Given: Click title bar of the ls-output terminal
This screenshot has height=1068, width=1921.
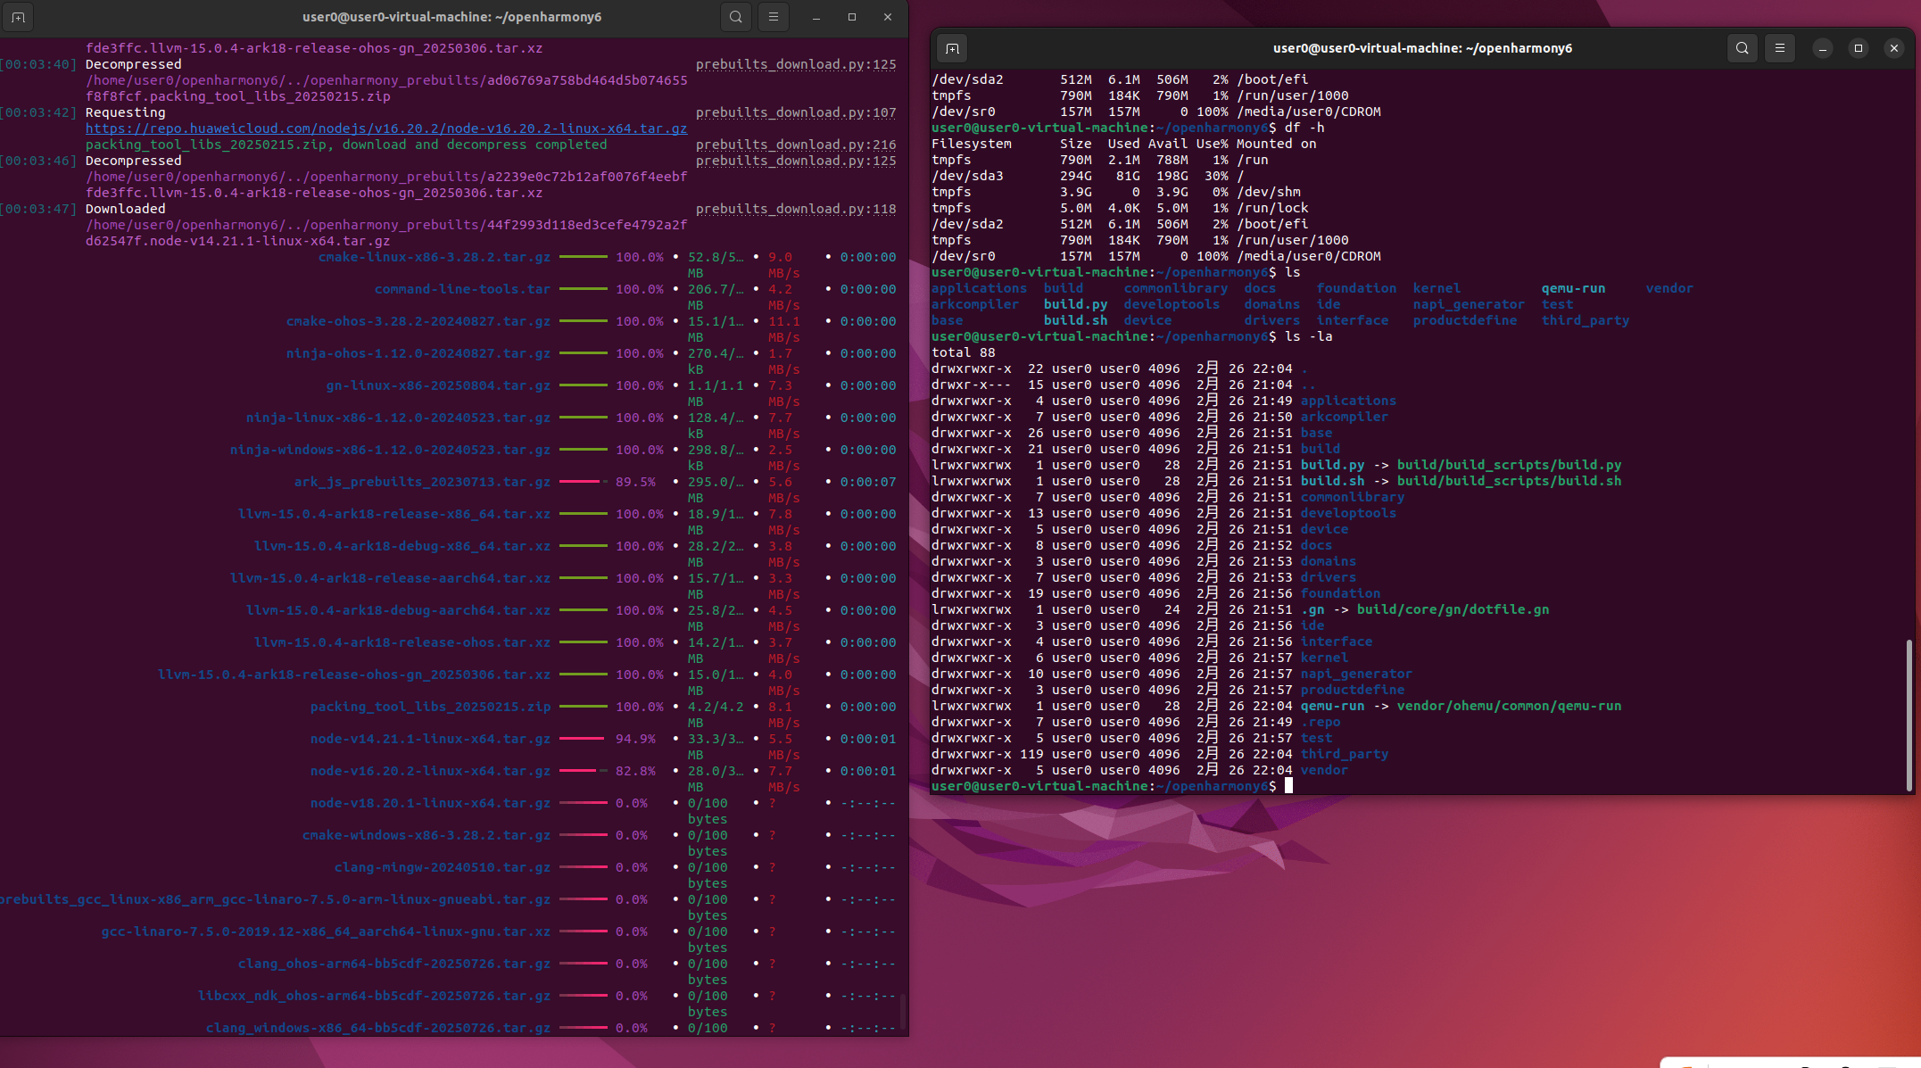Looking at the screenshot, I should pyautogui.click(x=1421, y=48).
